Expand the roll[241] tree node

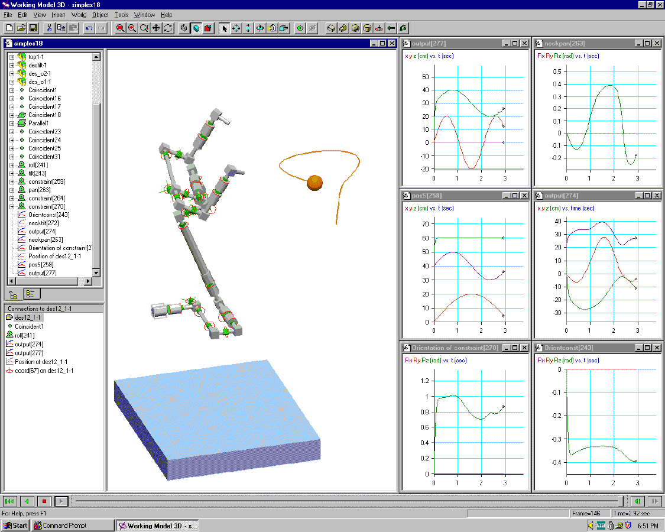12,165
